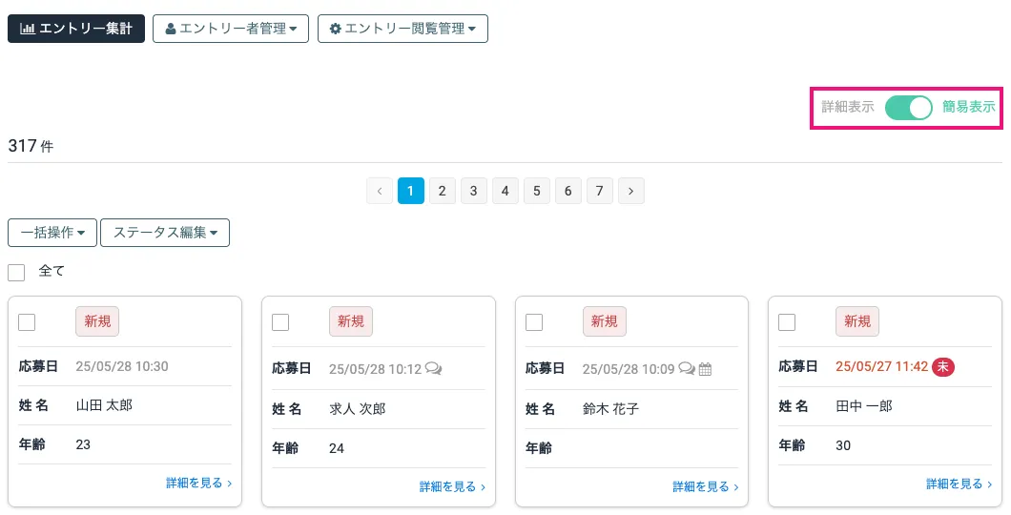Expand the エントリー閲覧管理 dropdown menu

click(402, 29)
